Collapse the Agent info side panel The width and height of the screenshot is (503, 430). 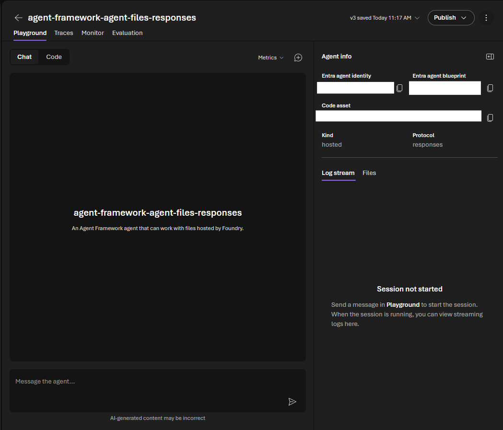tap(490, 57)
